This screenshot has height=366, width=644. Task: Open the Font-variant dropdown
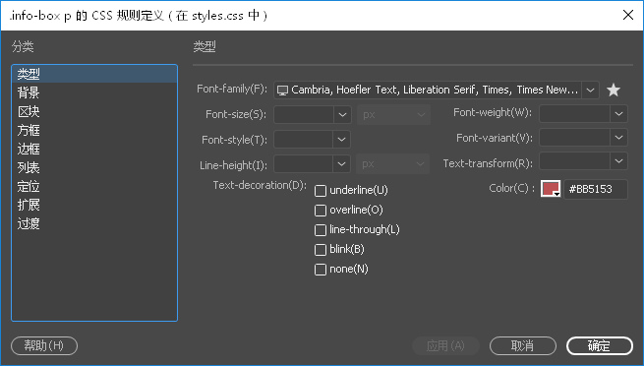pyautogui.click(x=619, y=138)
